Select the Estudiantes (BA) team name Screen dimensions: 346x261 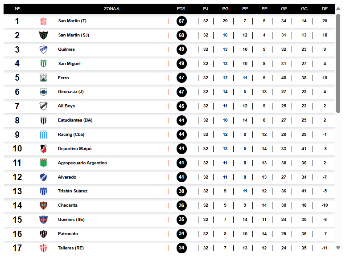click(75, 120)
